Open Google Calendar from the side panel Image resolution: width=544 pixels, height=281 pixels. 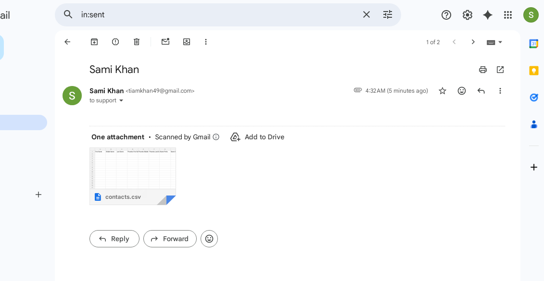[x=533, y=44]
